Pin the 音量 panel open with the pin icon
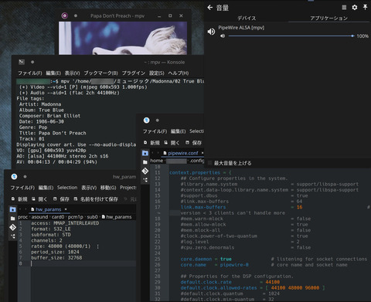 (x=365, y=7)
